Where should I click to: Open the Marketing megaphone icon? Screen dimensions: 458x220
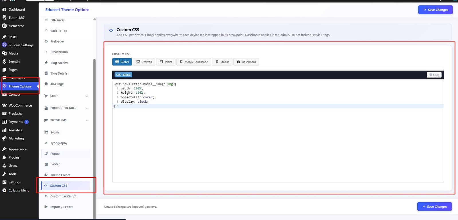click(4, 139)
